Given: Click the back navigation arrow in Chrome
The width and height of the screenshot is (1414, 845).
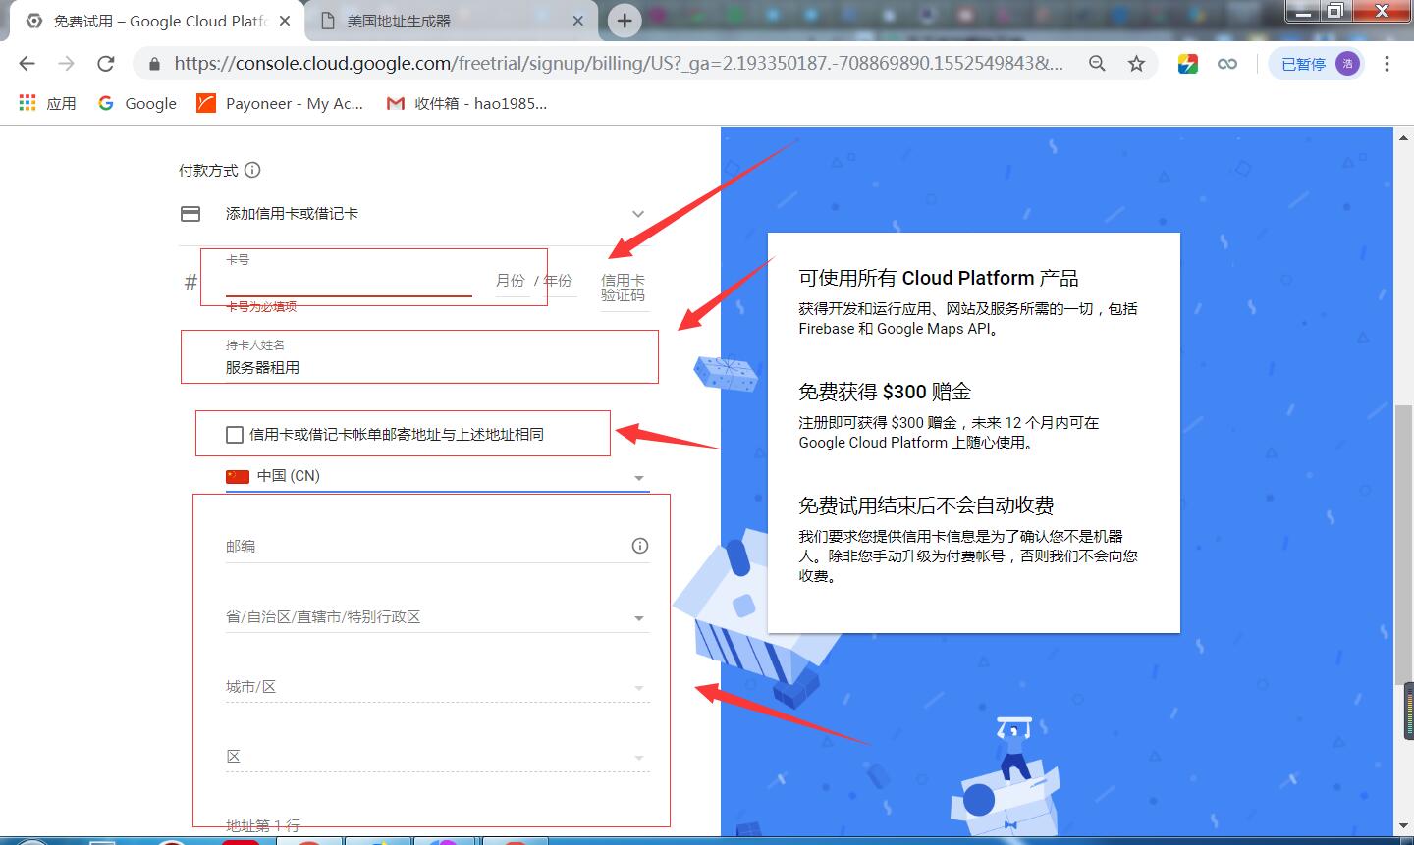Looking at the screenshot, I should coord(27,63).
